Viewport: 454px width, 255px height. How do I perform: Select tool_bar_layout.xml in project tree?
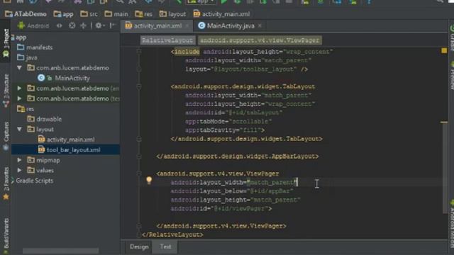[x=70, y=149]
